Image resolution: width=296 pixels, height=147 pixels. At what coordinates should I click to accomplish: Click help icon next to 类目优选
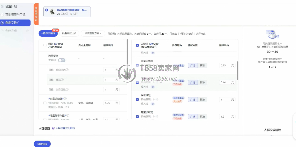(x=67, y=89)
